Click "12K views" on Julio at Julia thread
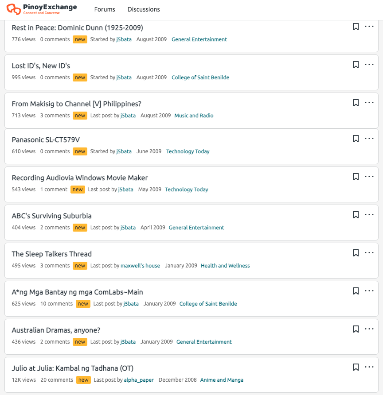 click(23, 380)
